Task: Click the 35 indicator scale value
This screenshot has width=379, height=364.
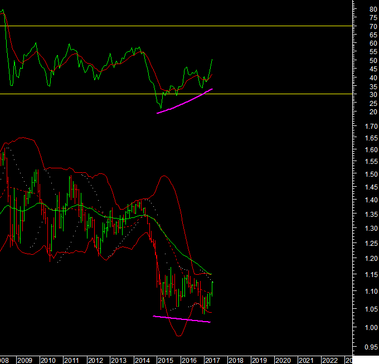Action: pyautogui.click(x=373, y=86)
